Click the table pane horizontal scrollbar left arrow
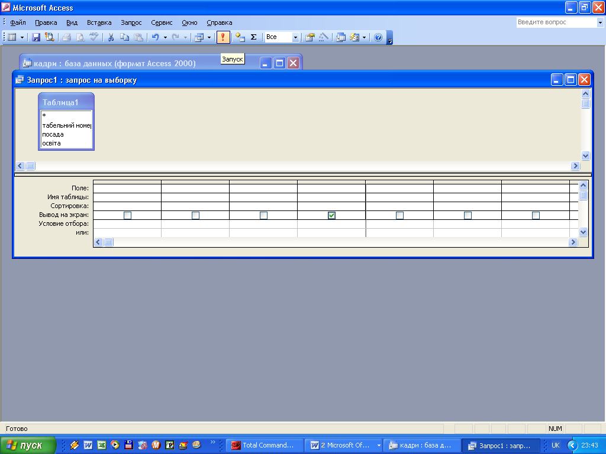606x454 pixels. click(x=21, y=166)
